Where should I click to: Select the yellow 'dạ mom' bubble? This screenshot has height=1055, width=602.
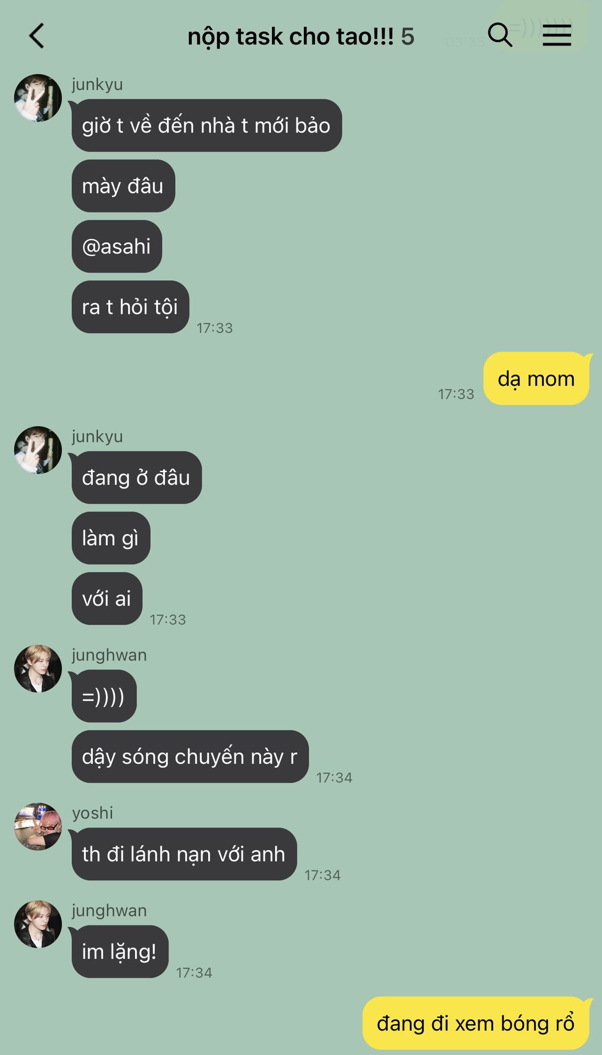536,379
